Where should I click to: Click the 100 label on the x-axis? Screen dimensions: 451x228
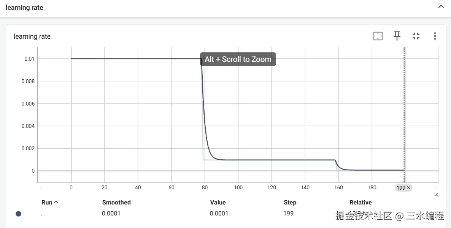point(238,188)
